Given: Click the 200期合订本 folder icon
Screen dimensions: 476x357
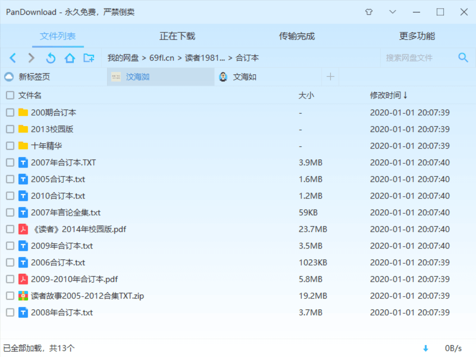Looking at the screenshot, I should pyautogui.click(x=23, y=112).
